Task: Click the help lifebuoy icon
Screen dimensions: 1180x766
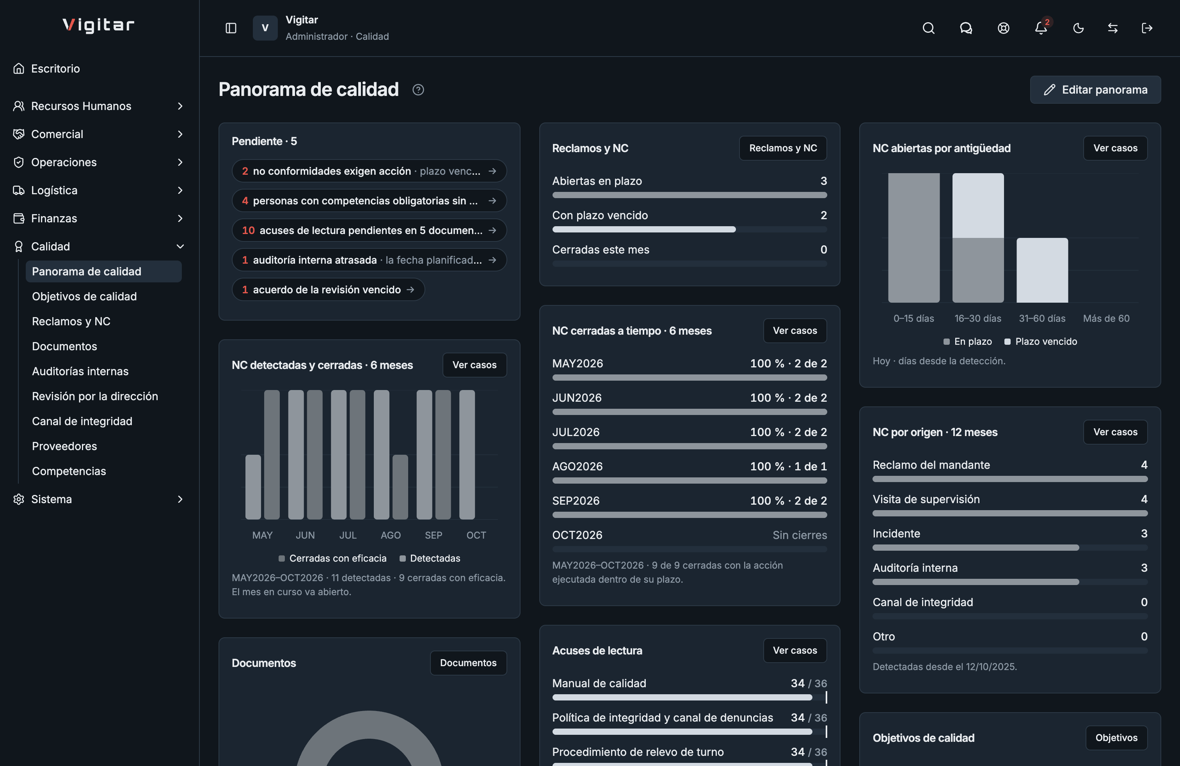Action: [x=1004, y=28]
